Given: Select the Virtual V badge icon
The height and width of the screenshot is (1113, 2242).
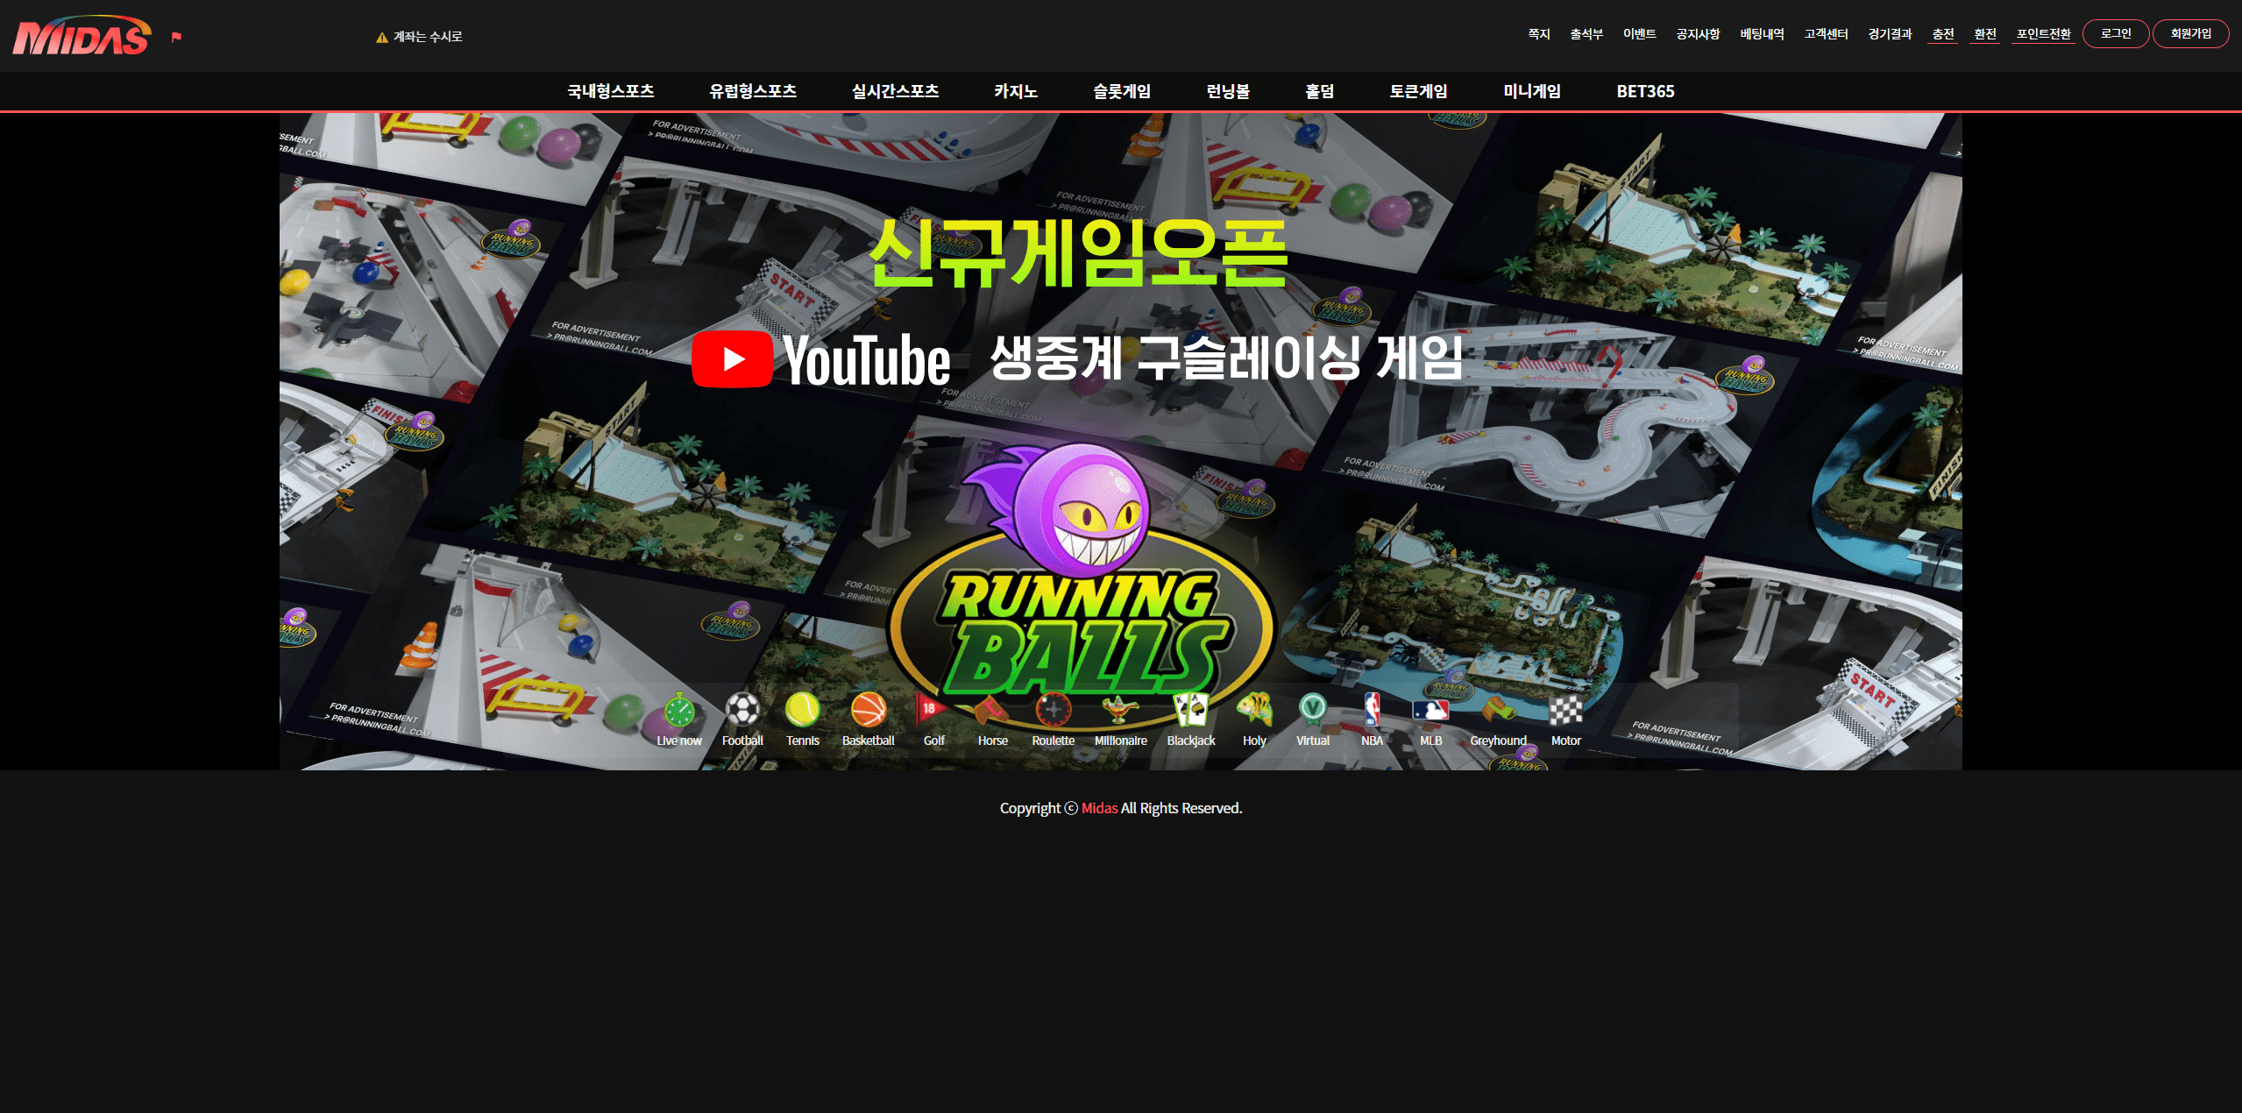Looking at the screenshot, I should 1312,709.
